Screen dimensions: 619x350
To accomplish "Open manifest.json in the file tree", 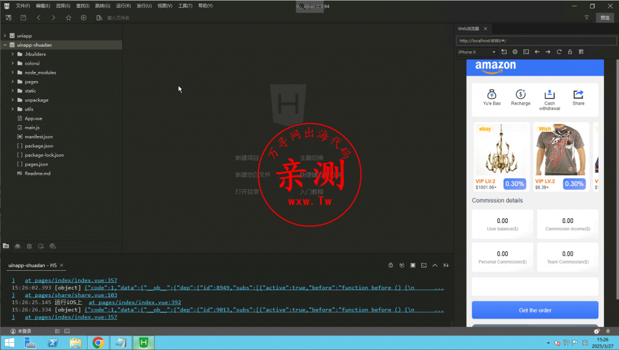I will (x=39, y=137).
